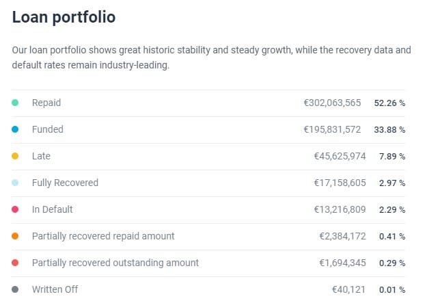Click the yellow dot beside Late
The image size is (427, 301).
[15, 156]
